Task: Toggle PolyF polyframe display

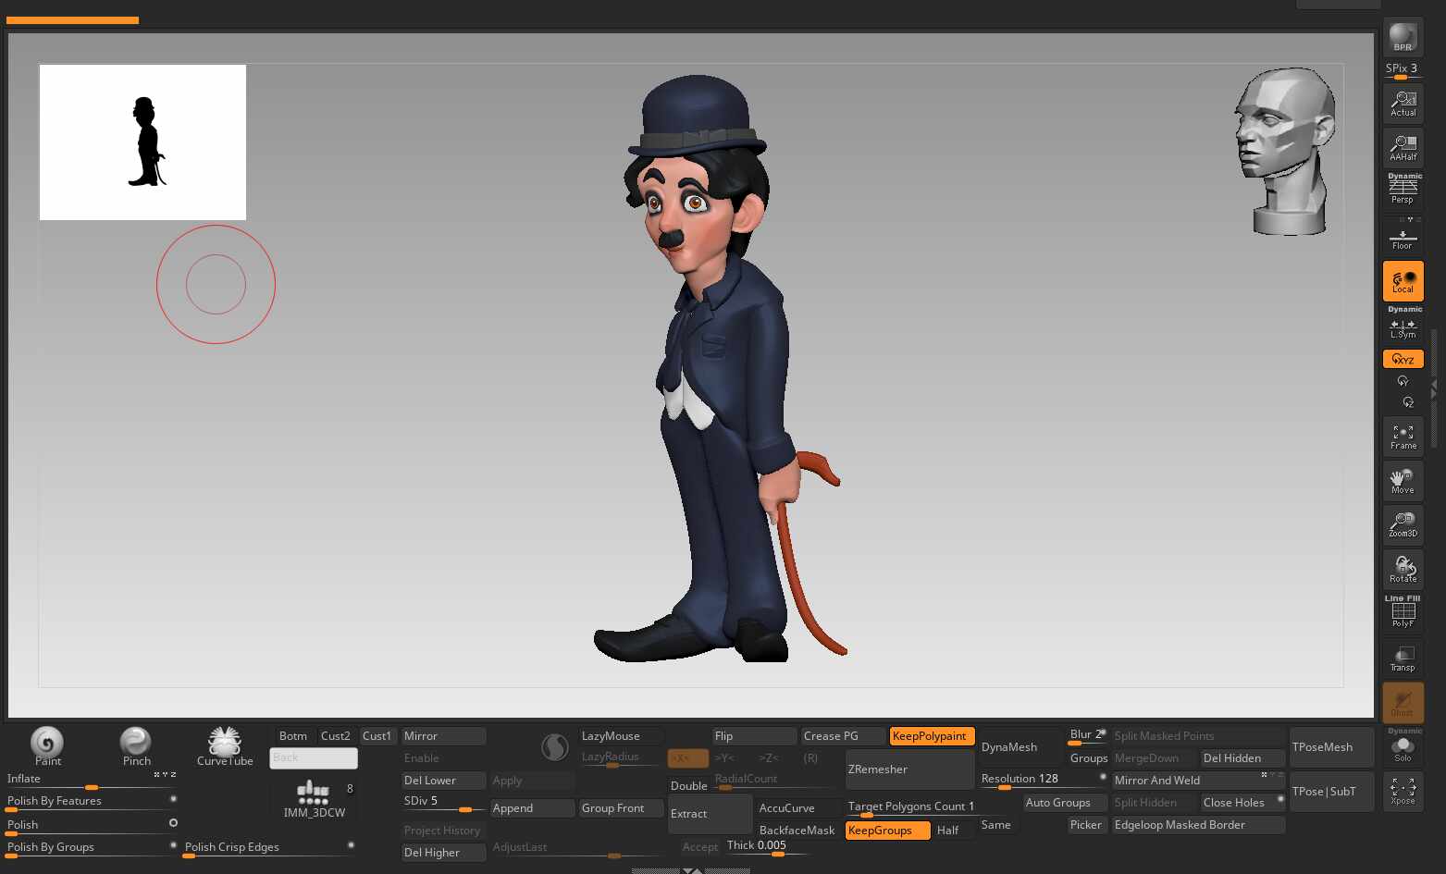Action: tap(1403, 614)
